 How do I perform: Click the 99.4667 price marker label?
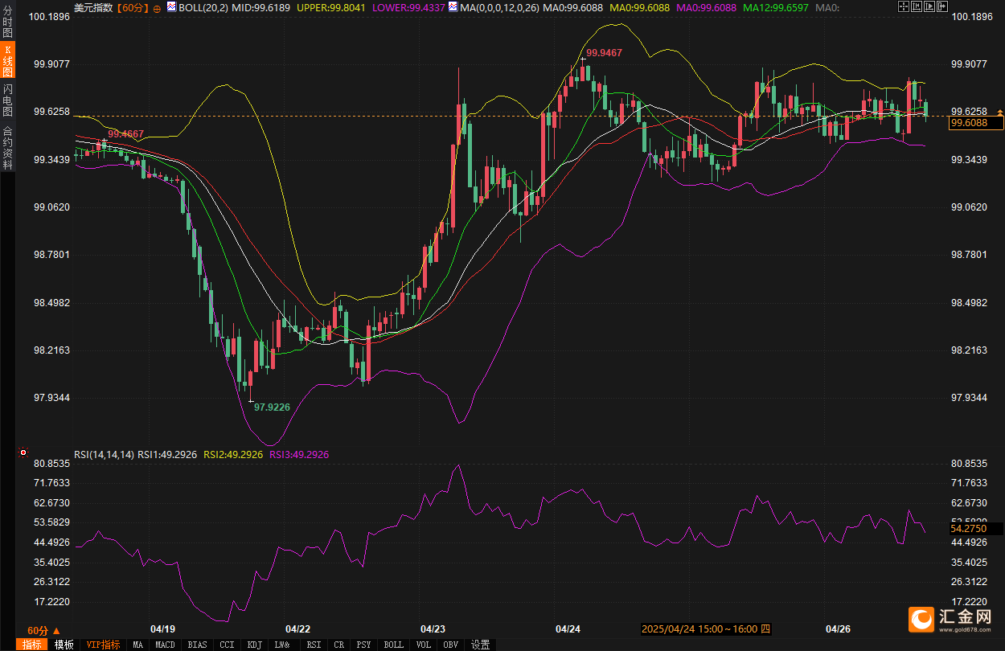(x=126, y=133)
